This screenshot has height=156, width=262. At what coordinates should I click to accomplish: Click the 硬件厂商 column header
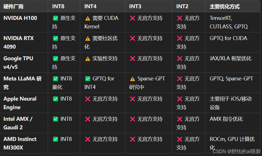coord(13,7)
